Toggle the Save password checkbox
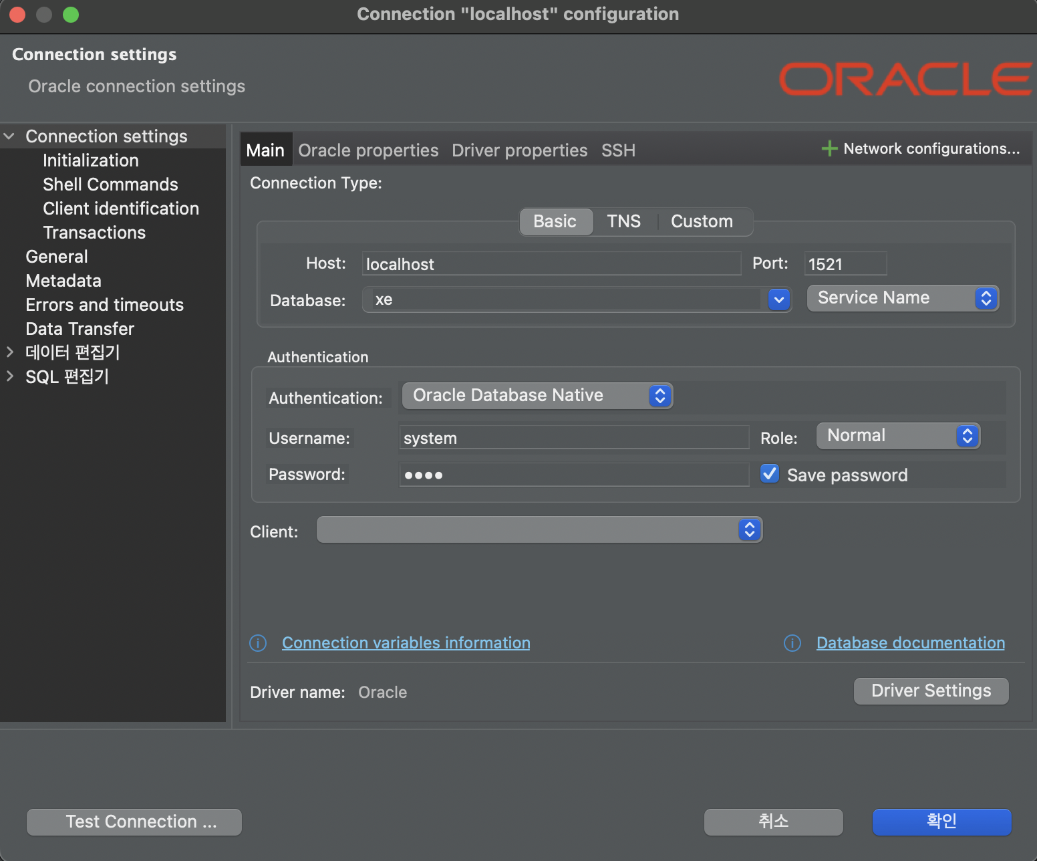1037x861 pixels. coord(770,474)
